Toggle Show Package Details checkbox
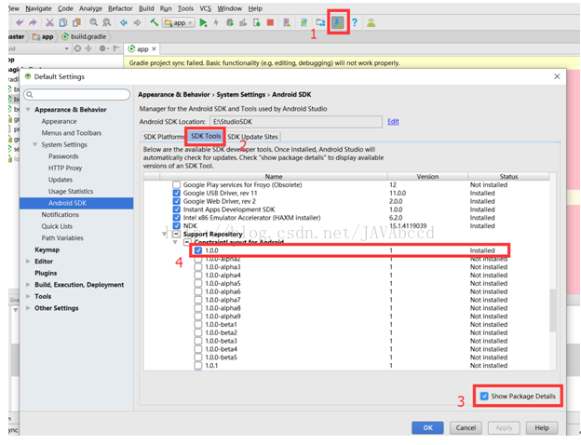The image size is (581, 445). click(x=484, y=396)
